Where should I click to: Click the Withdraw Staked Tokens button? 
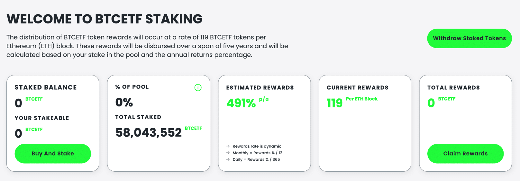pos(469,38)
